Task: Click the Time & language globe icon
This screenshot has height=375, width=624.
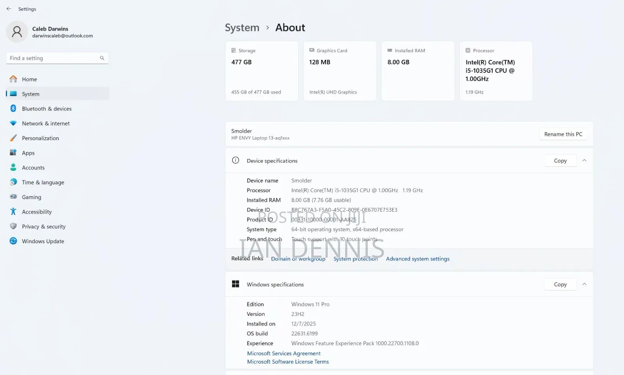Action: point(13,182)
